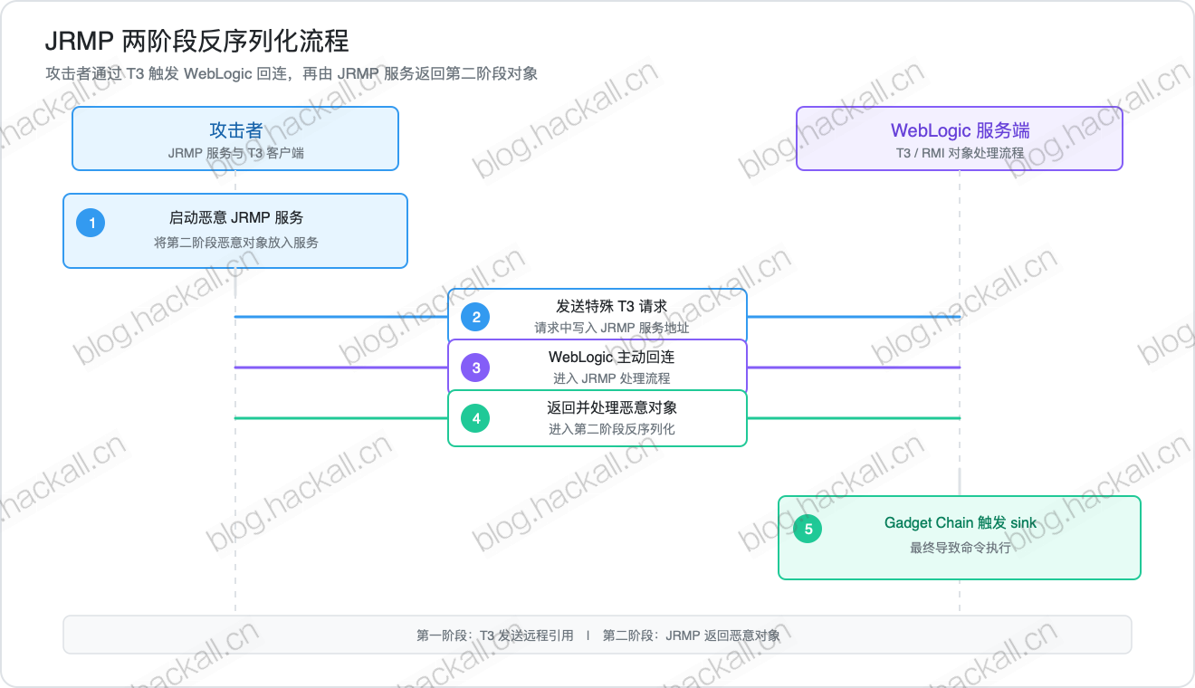
Task: Select the "WebLogic 服务端" header label
Action: coord(960,130)
